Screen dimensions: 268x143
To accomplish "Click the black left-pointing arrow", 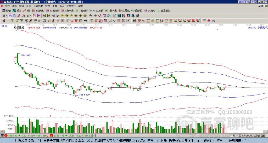I will [53, 16].
